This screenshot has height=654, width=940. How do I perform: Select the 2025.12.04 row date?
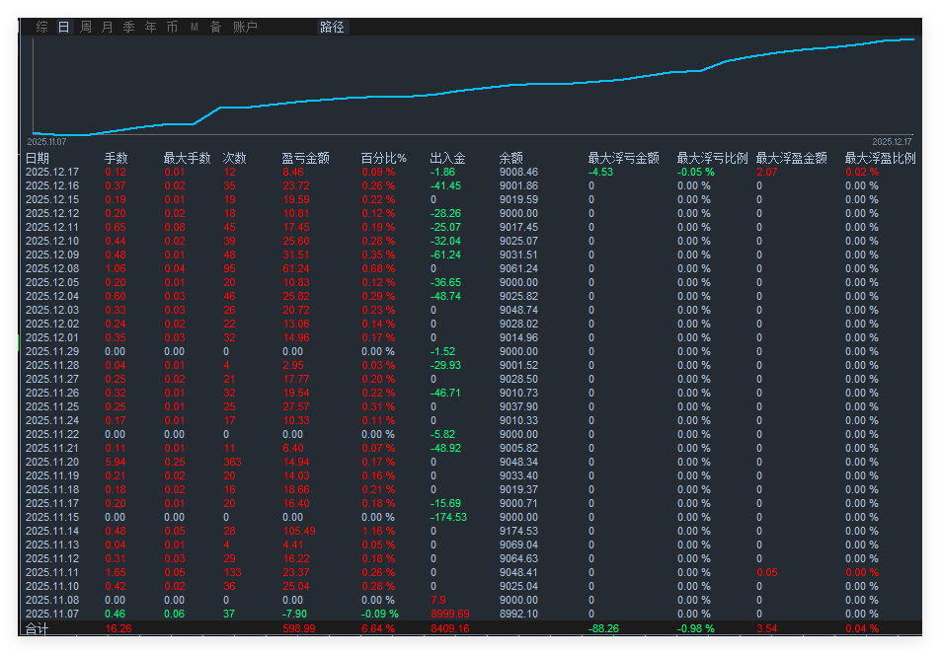coord(52,296)
